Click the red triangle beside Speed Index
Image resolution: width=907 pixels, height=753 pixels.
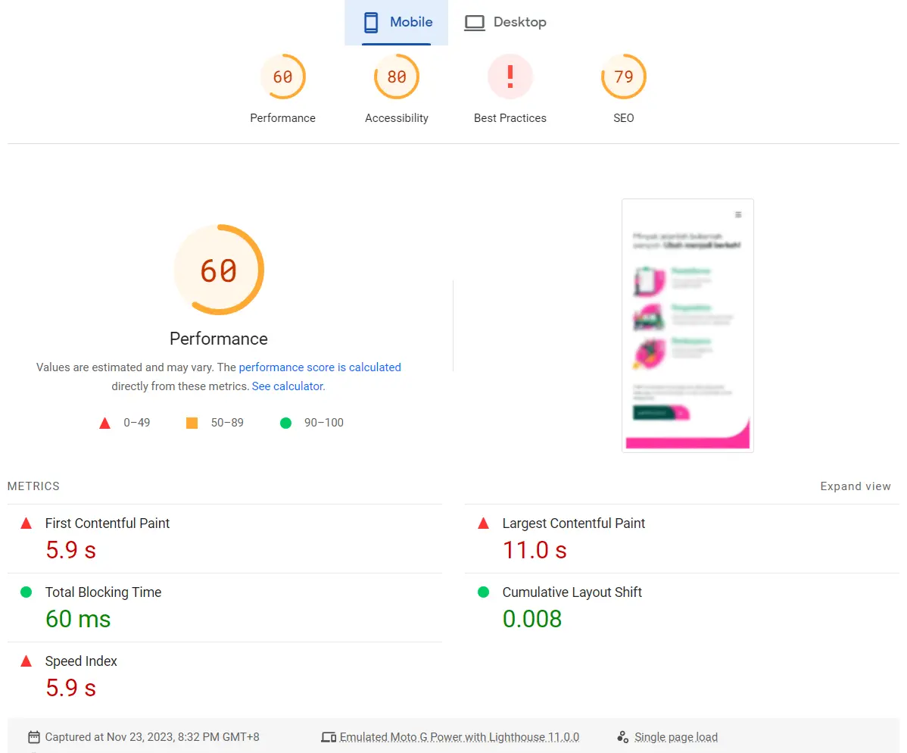click(x=26, y=661)
